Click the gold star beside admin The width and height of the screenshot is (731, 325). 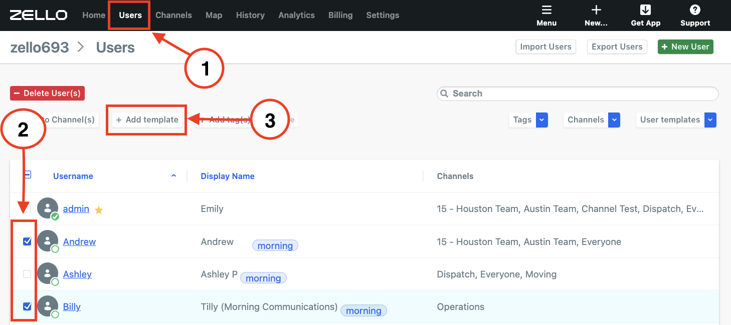pos(99,210)
